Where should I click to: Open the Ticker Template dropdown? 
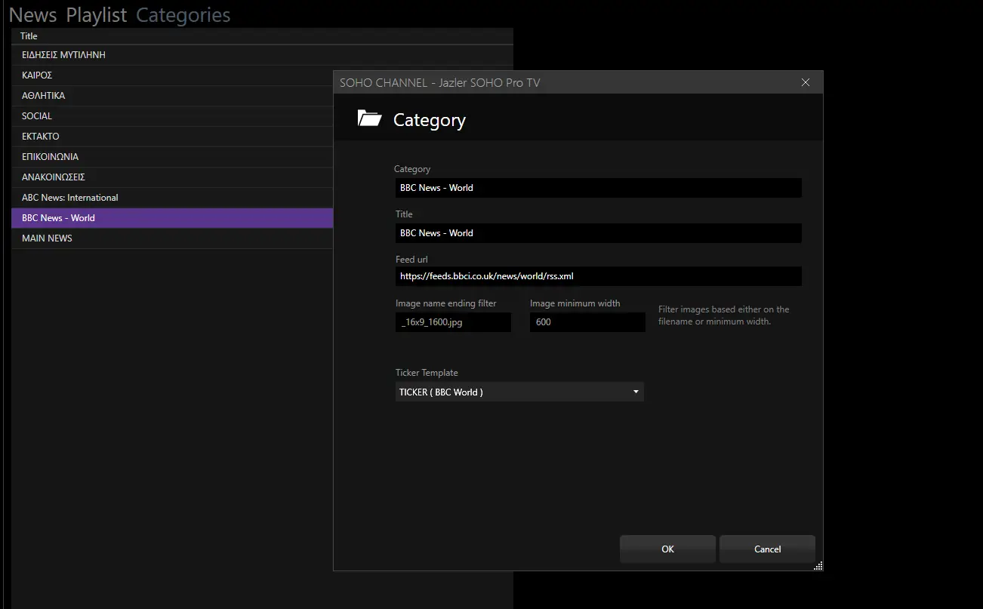(x=519, y=392)
